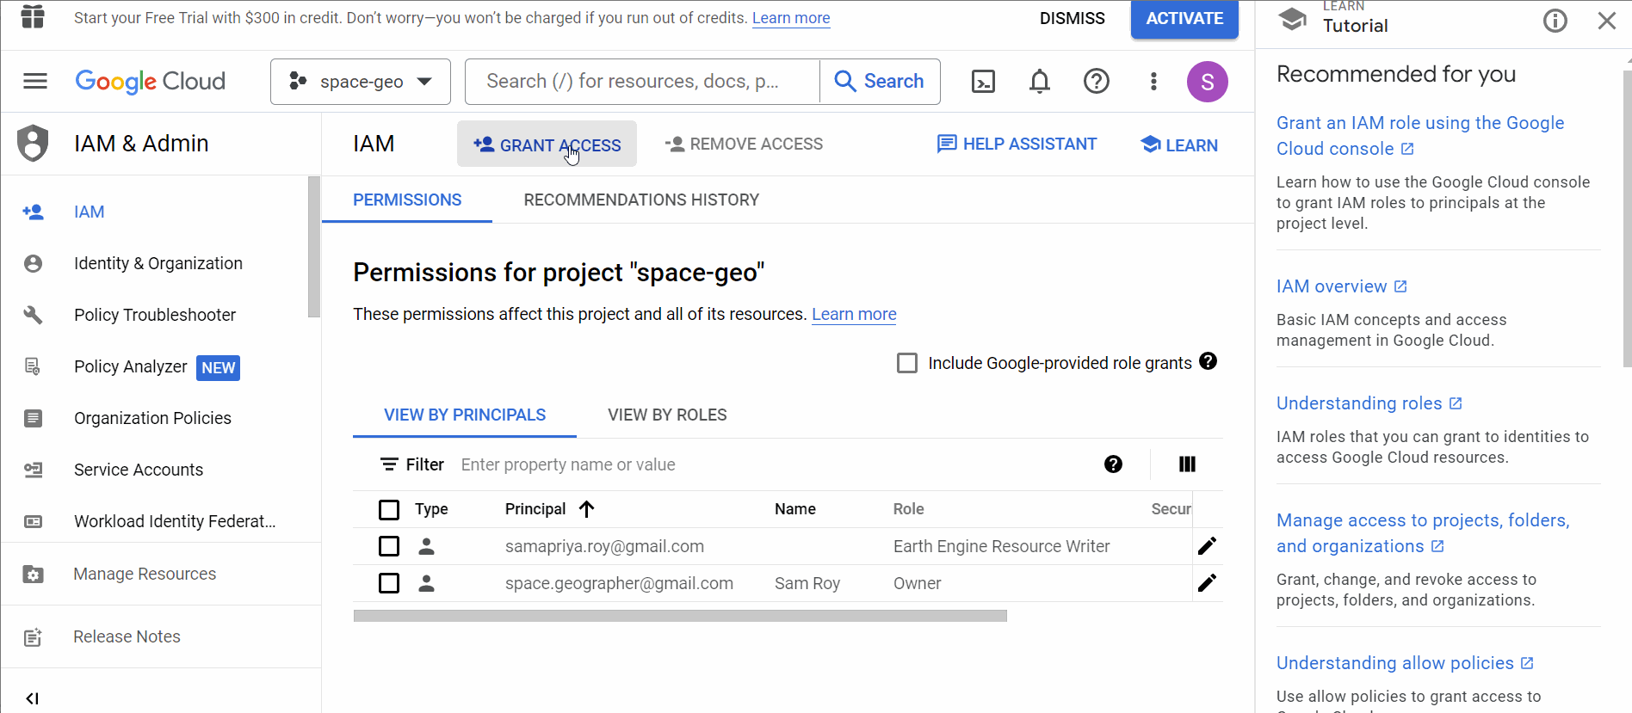
Task: Edit principal samapriya.roy@gmail.com with pencil icon
Action: click(x=1207, y=546)
